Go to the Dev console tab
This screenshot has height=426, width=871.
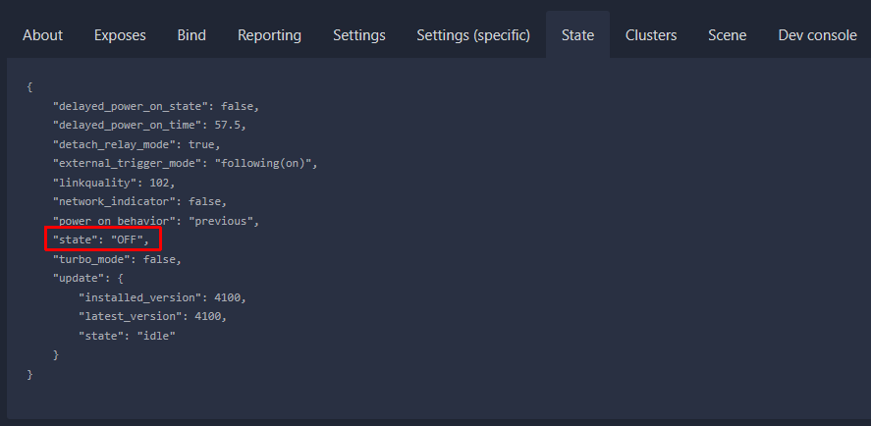(x=817, y=35)
